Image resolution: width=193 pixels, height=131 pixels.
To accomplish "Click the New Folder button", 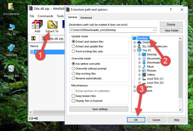I will [171, 30].
